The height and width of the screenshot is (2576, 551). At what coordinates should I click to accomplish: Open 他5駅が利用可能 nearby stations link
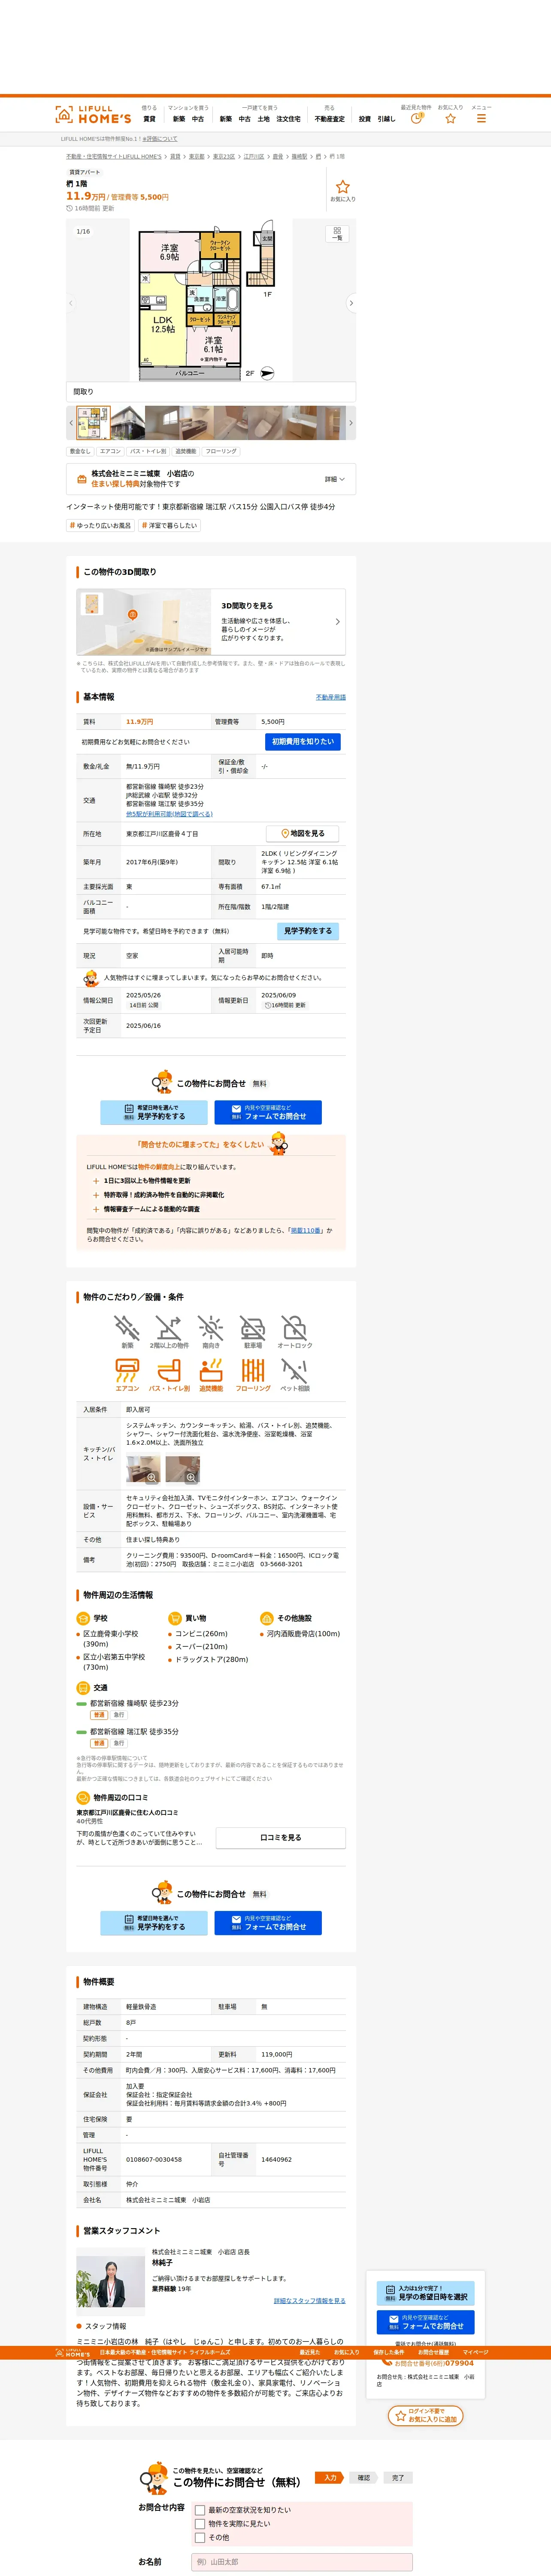pyautogui.click(x=169, y=814)
